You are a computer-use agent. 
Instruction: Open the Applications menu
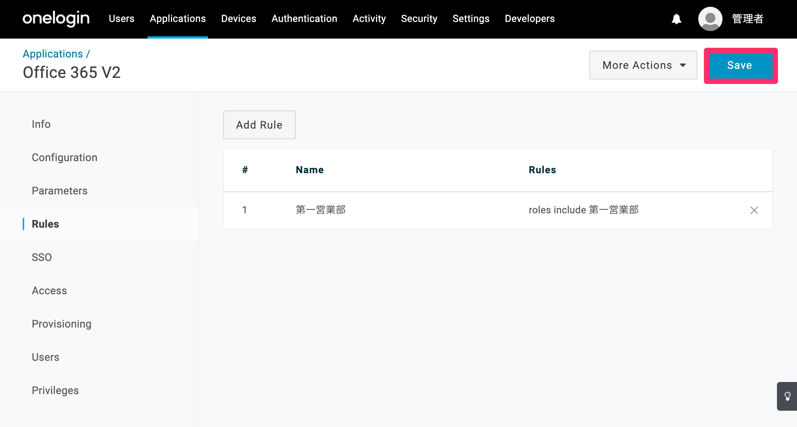tap(178, 19)
